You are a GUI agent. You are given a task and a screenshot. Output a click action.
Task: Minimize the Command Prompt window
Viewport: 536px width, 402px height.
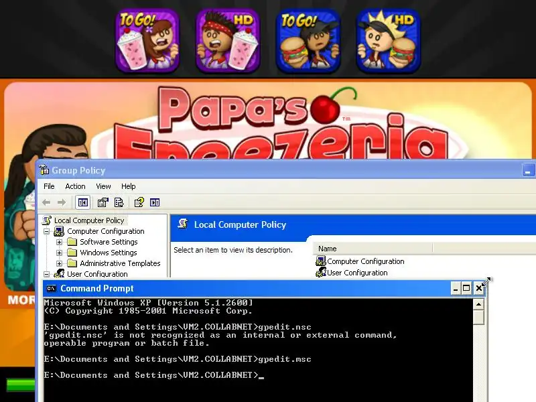(455, 288)
